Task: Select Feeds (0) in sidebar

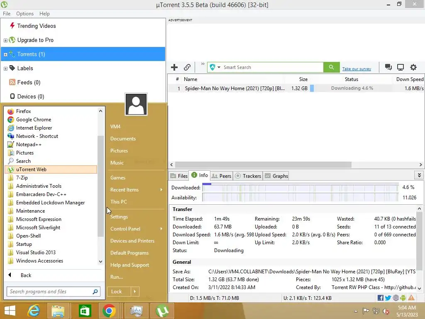Action: click(29, 83)
